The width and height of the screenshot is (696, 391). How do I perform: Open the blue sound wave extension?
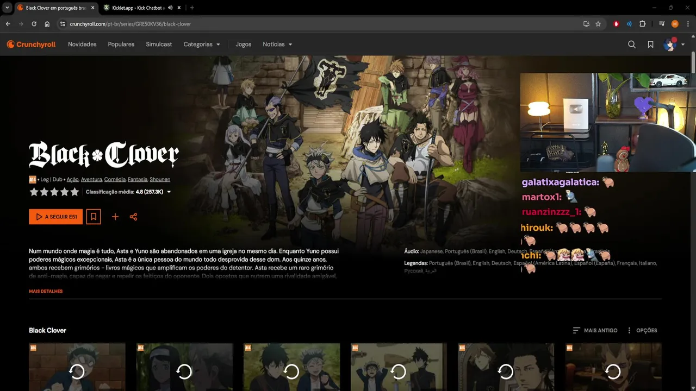point(629,24)
